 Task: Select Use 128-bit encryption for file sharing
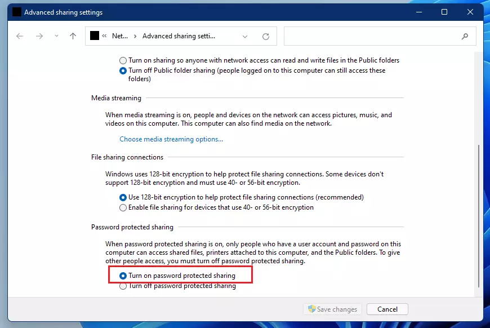coord(123,197)
